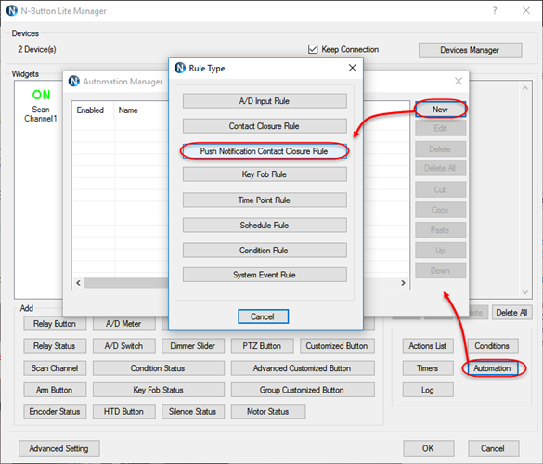
Task: Open Advanced Setting
Action: coord(59,448)
